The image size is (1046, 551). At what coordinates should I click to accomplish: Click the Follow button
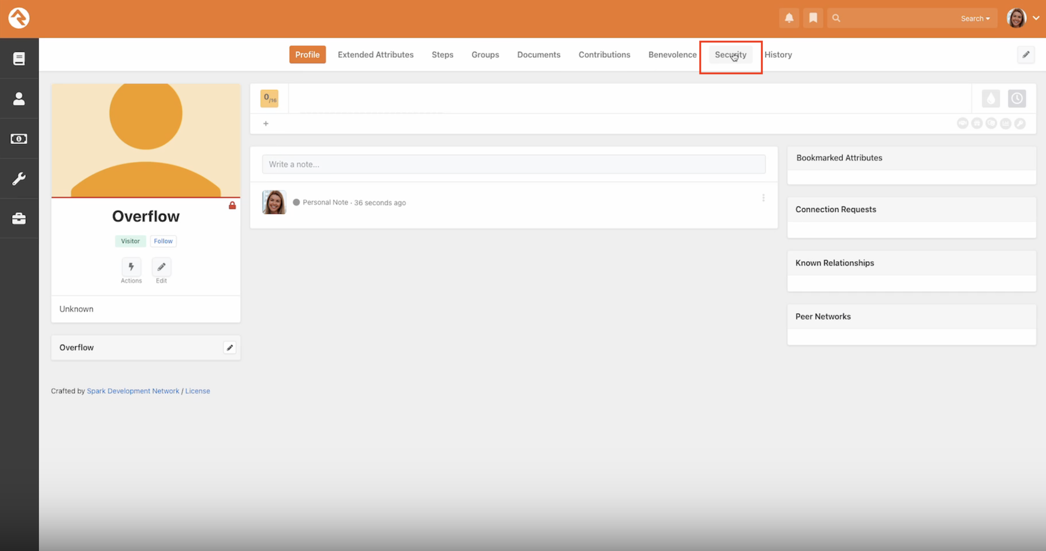coord(163,241)
